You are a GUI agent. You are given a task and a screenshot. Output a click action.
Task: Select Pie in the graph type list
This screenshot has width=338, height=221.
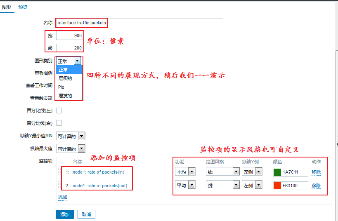coord(69,87)
